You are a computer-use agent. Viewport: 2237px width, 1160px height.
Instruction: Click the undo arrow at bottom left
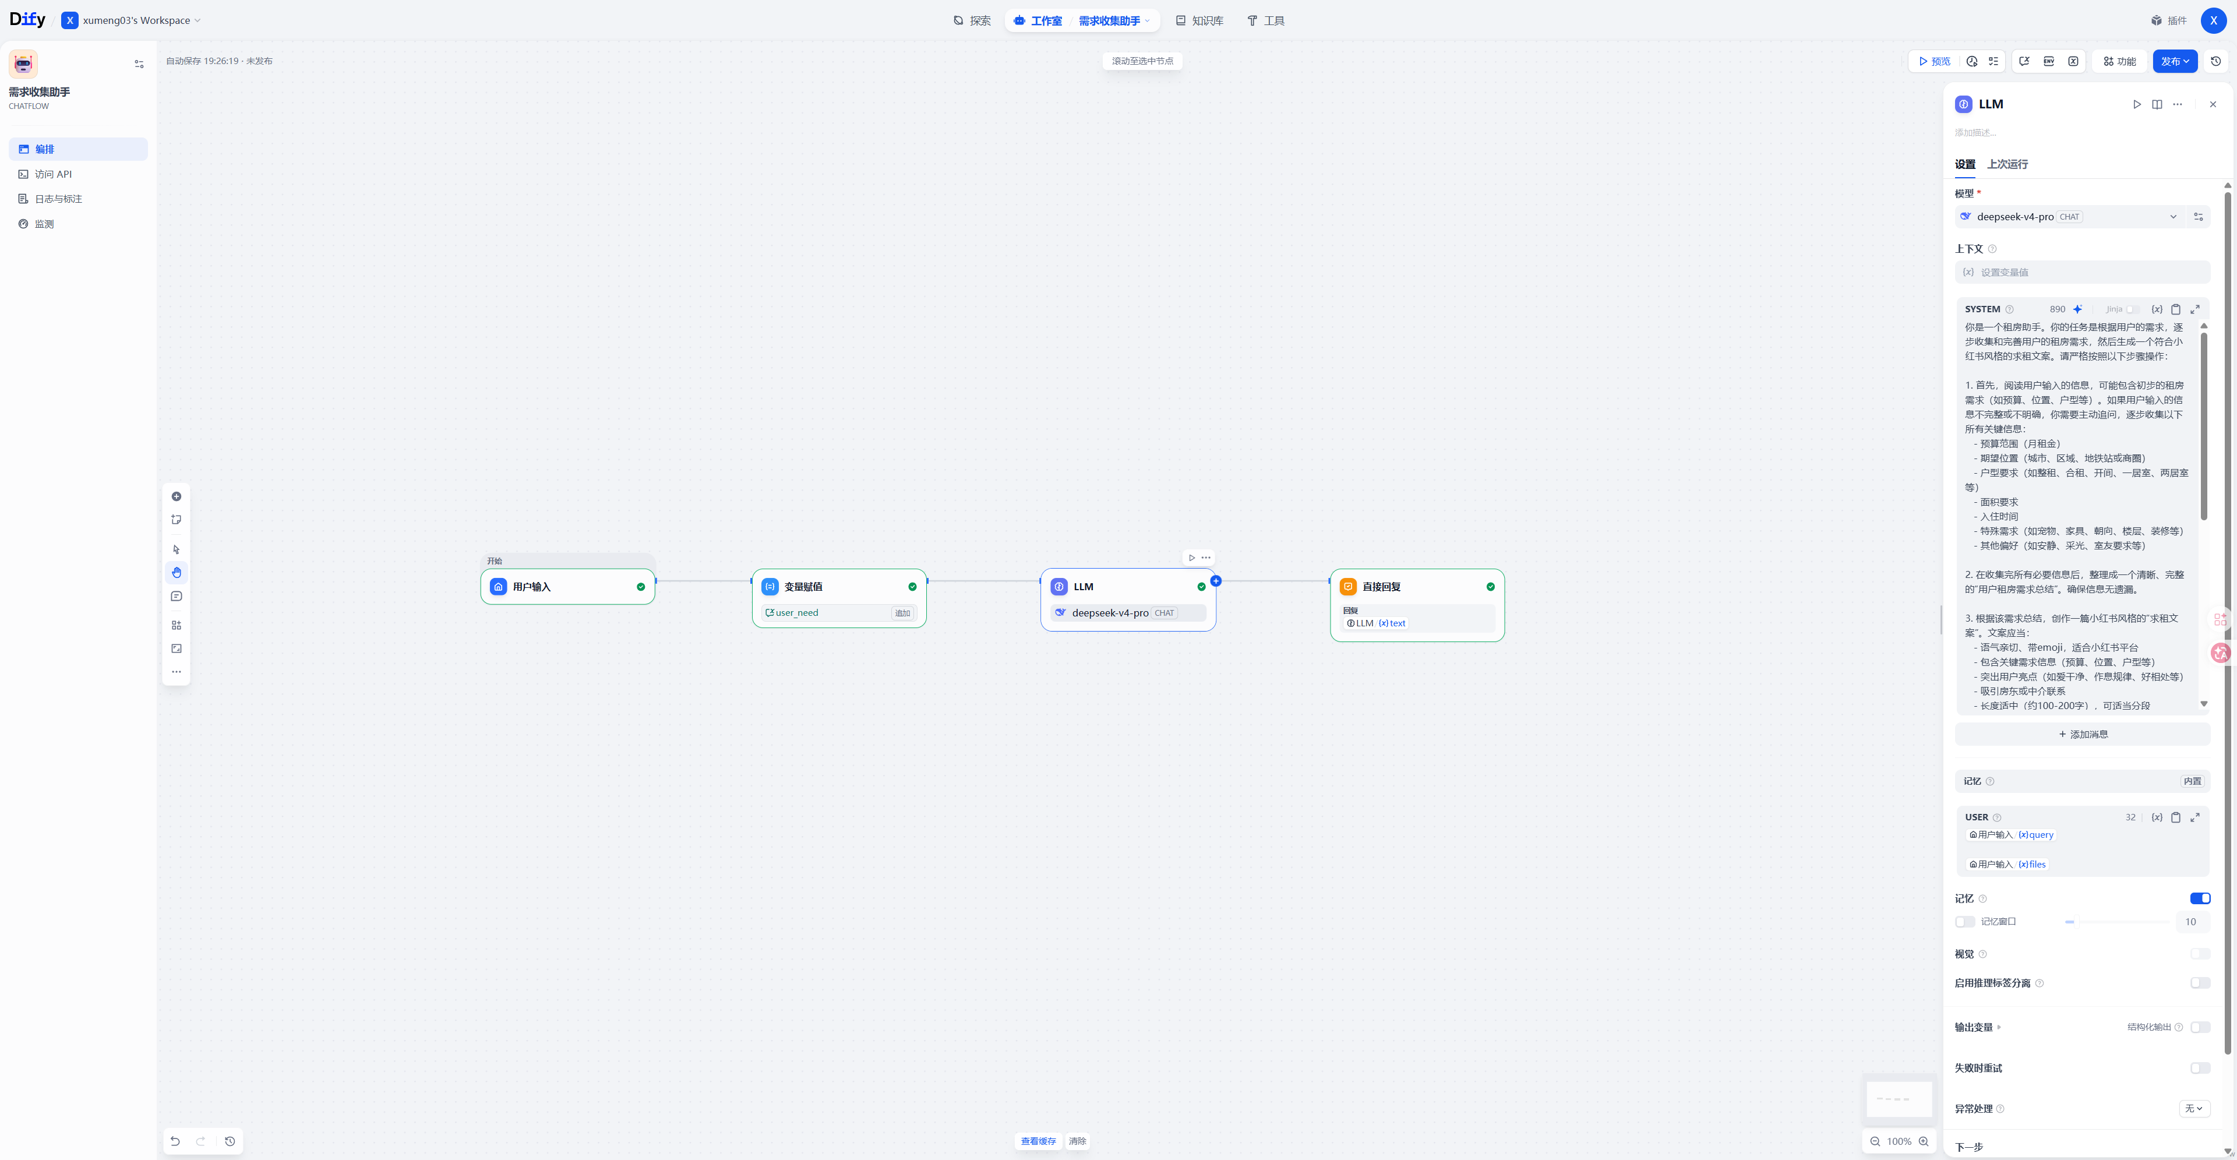click(x=175, y=1141)
